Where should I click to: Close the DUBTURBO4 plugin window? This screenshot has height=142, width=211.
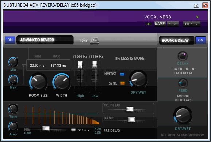coord(205,5)
